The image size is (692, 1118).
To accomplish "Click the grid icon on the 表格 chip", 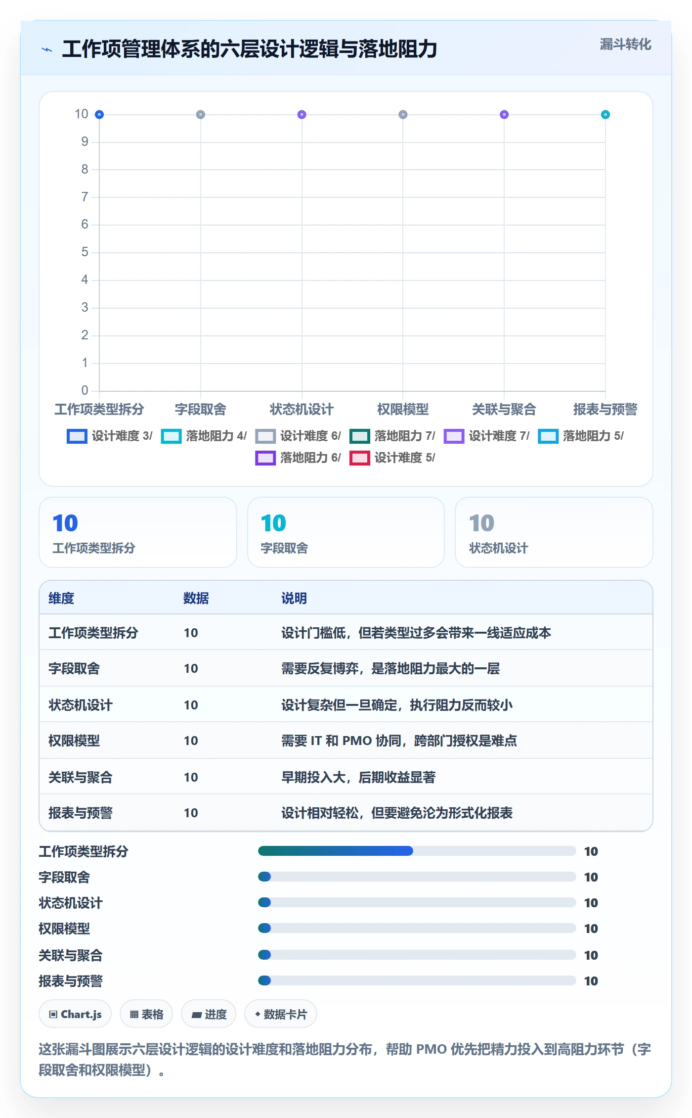I will click(134, 1015).
